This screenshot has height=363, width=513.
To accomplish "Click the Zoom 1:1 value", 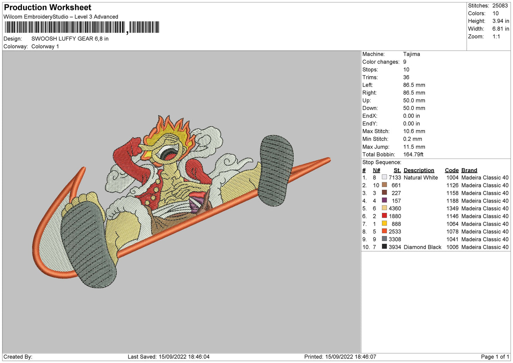I will [496, 37].
